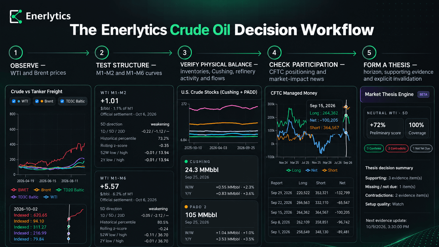Click the BETA badge on Market Thesis Engine

tap(423, 94)
